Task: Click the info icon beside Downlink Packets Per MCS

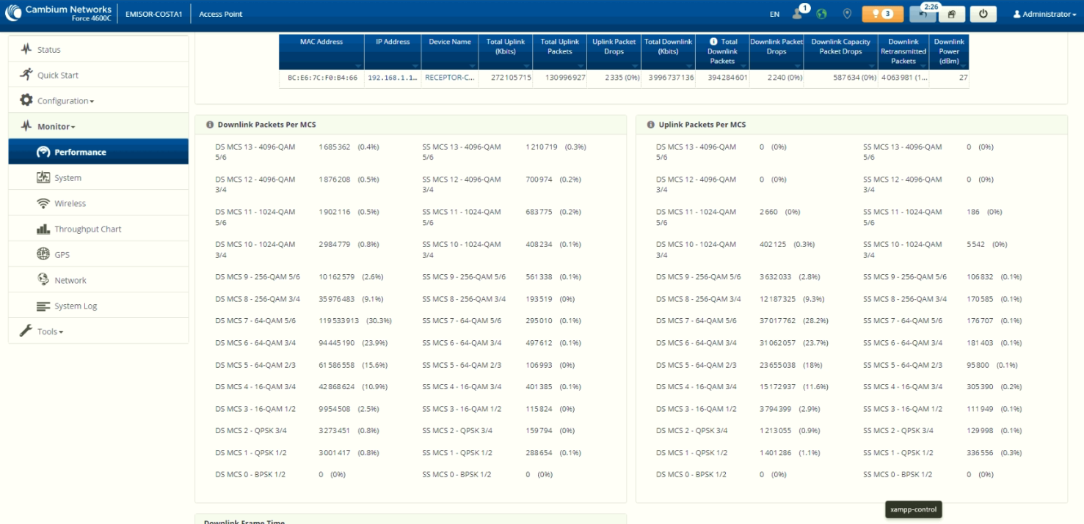Action: point(210,125)
